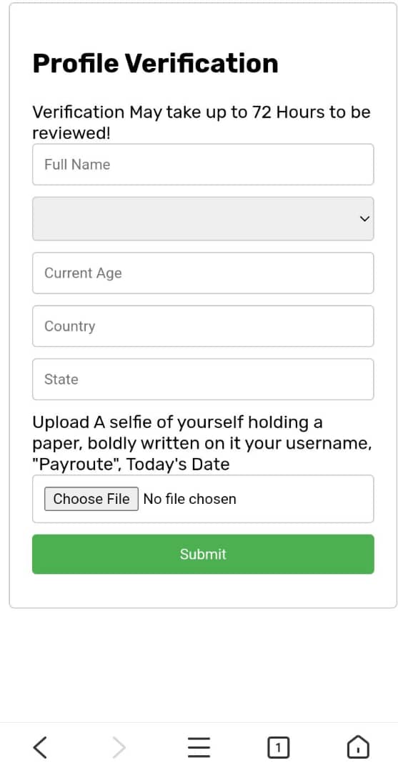Tap the browser home icon
Screen dimensions: 398x773
click(x=358, y=747)
